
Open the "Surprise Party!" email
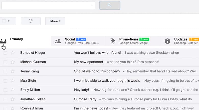(86, 99)
